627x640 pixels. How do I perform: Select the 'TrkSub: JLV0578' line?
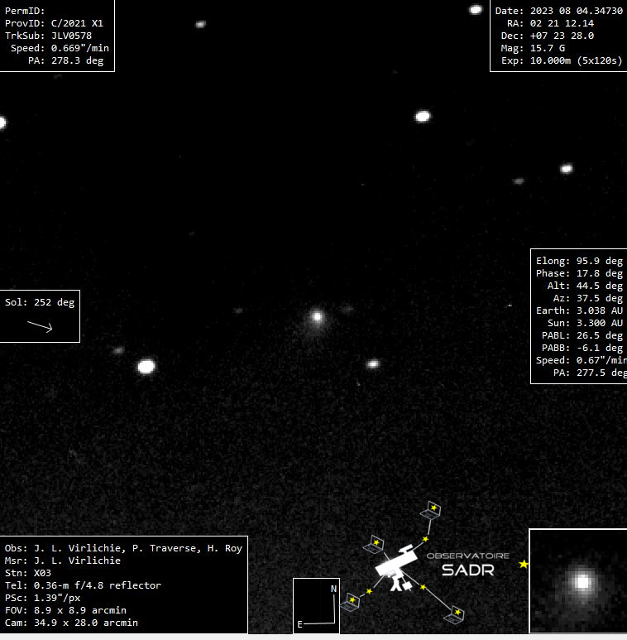coord(48,36)
